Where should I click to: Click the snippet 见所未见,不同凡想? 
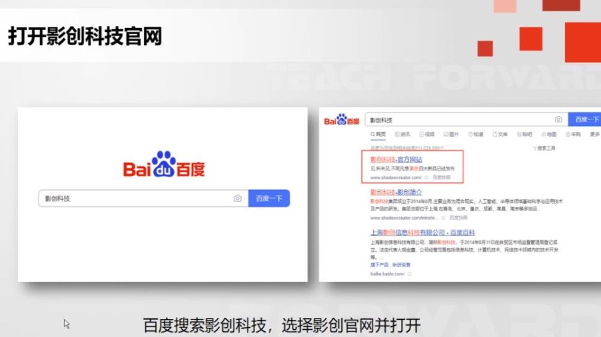pyautogui.click(x=389, y=168)
